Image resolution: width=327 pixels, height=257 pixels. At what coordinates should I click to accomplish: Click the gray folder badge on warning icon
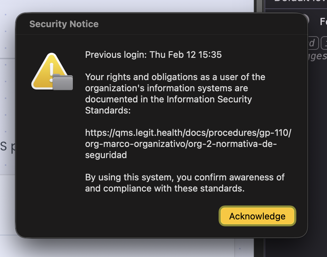tap(63, 83)
